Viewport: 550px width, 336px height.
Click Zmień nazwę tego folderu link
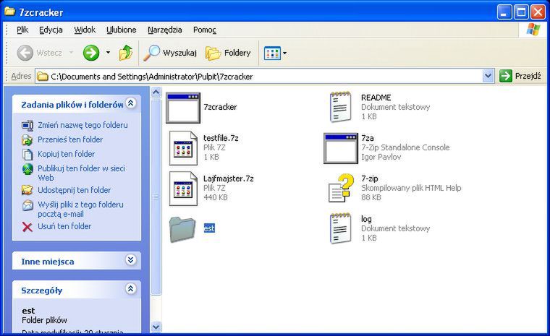click(82, 125)
